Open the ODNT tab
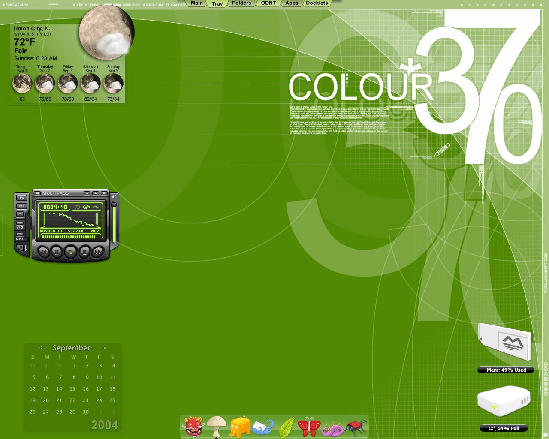This screenshot has height=439, width=549. [268, 3]
